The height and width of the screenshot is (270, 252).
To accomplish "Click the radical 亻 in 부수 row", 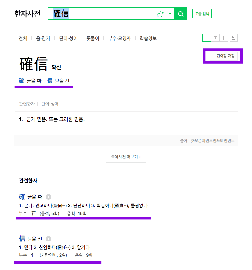I will [32, 255].
